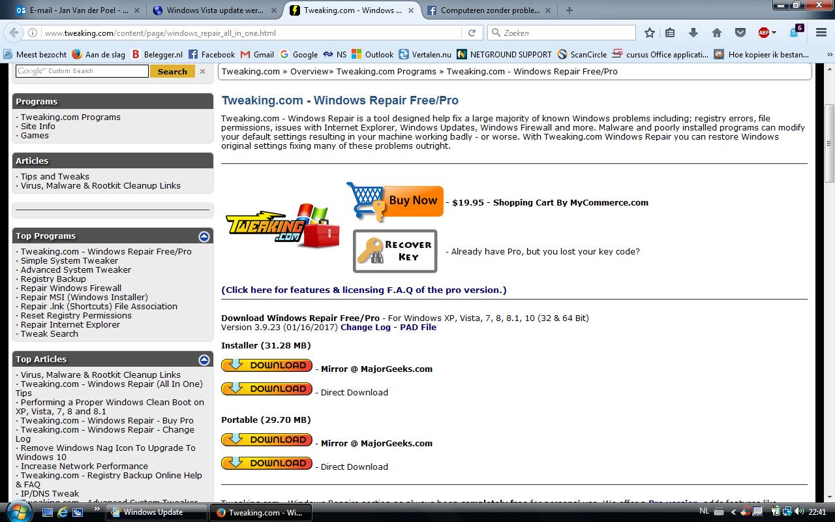Open the Outlook bookmark
The image size is (835, 522).
click(x=372, y=54)
